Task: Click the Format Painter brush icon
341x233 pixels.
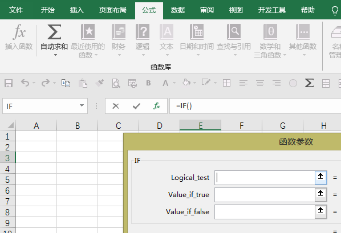Action: [100, 83]
